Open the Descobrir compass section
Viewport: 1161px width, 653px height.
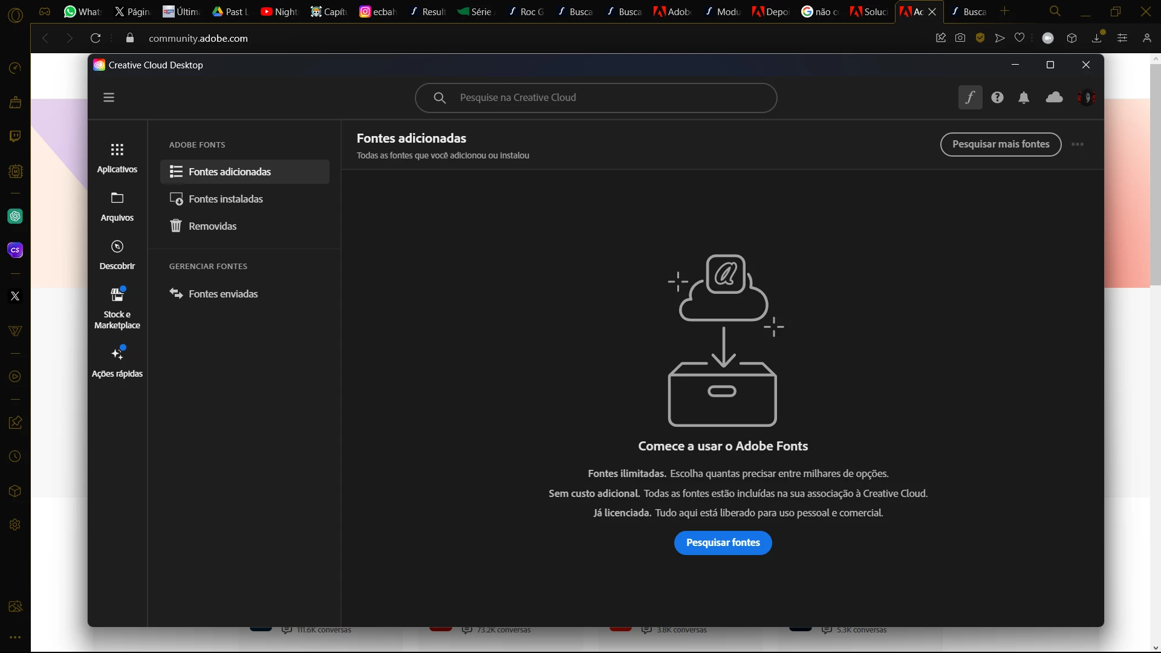coord(117,255)
